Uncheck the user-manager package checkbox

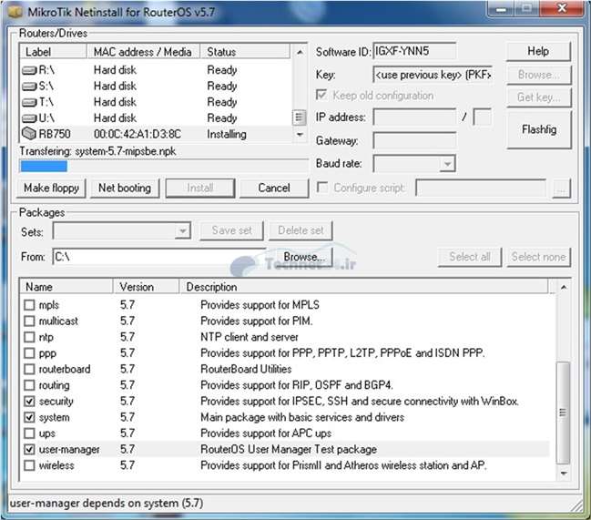(x=29, y=450)
